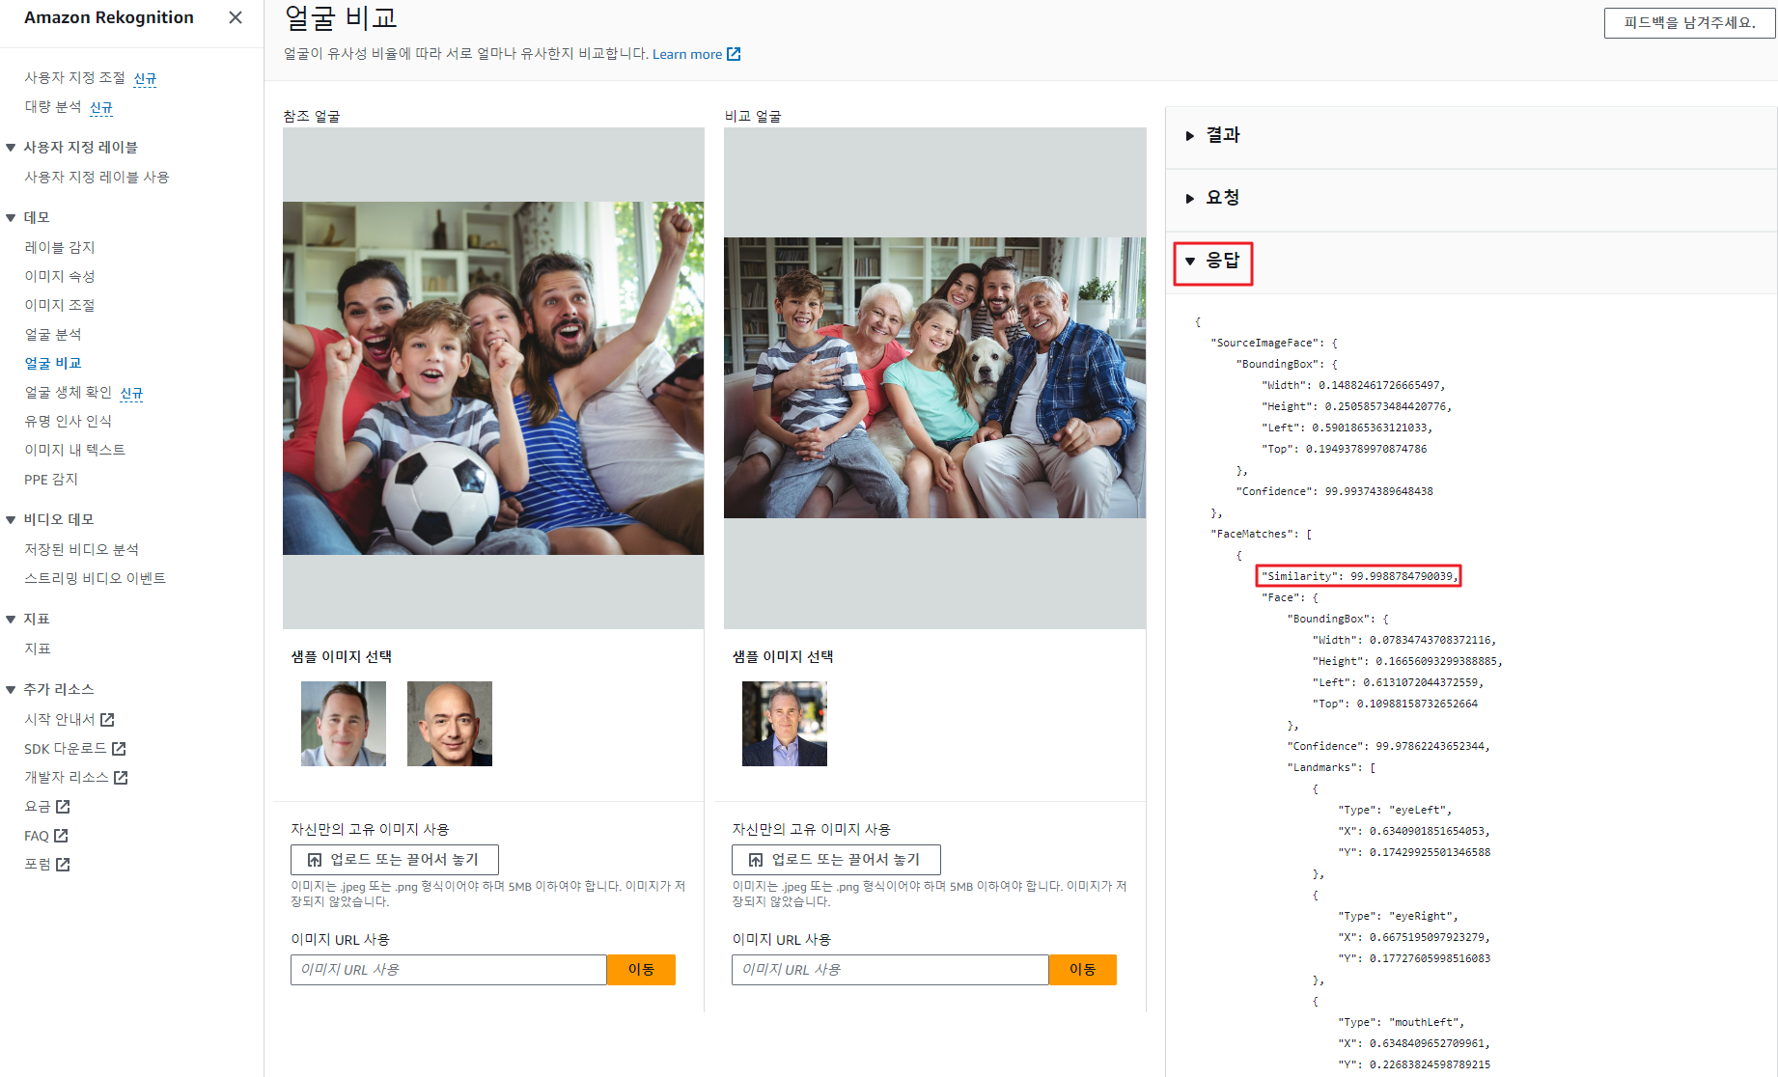Select first reference sample face thumbnail
This screenshot has width=1778, height=1077.
coord(344,724)
